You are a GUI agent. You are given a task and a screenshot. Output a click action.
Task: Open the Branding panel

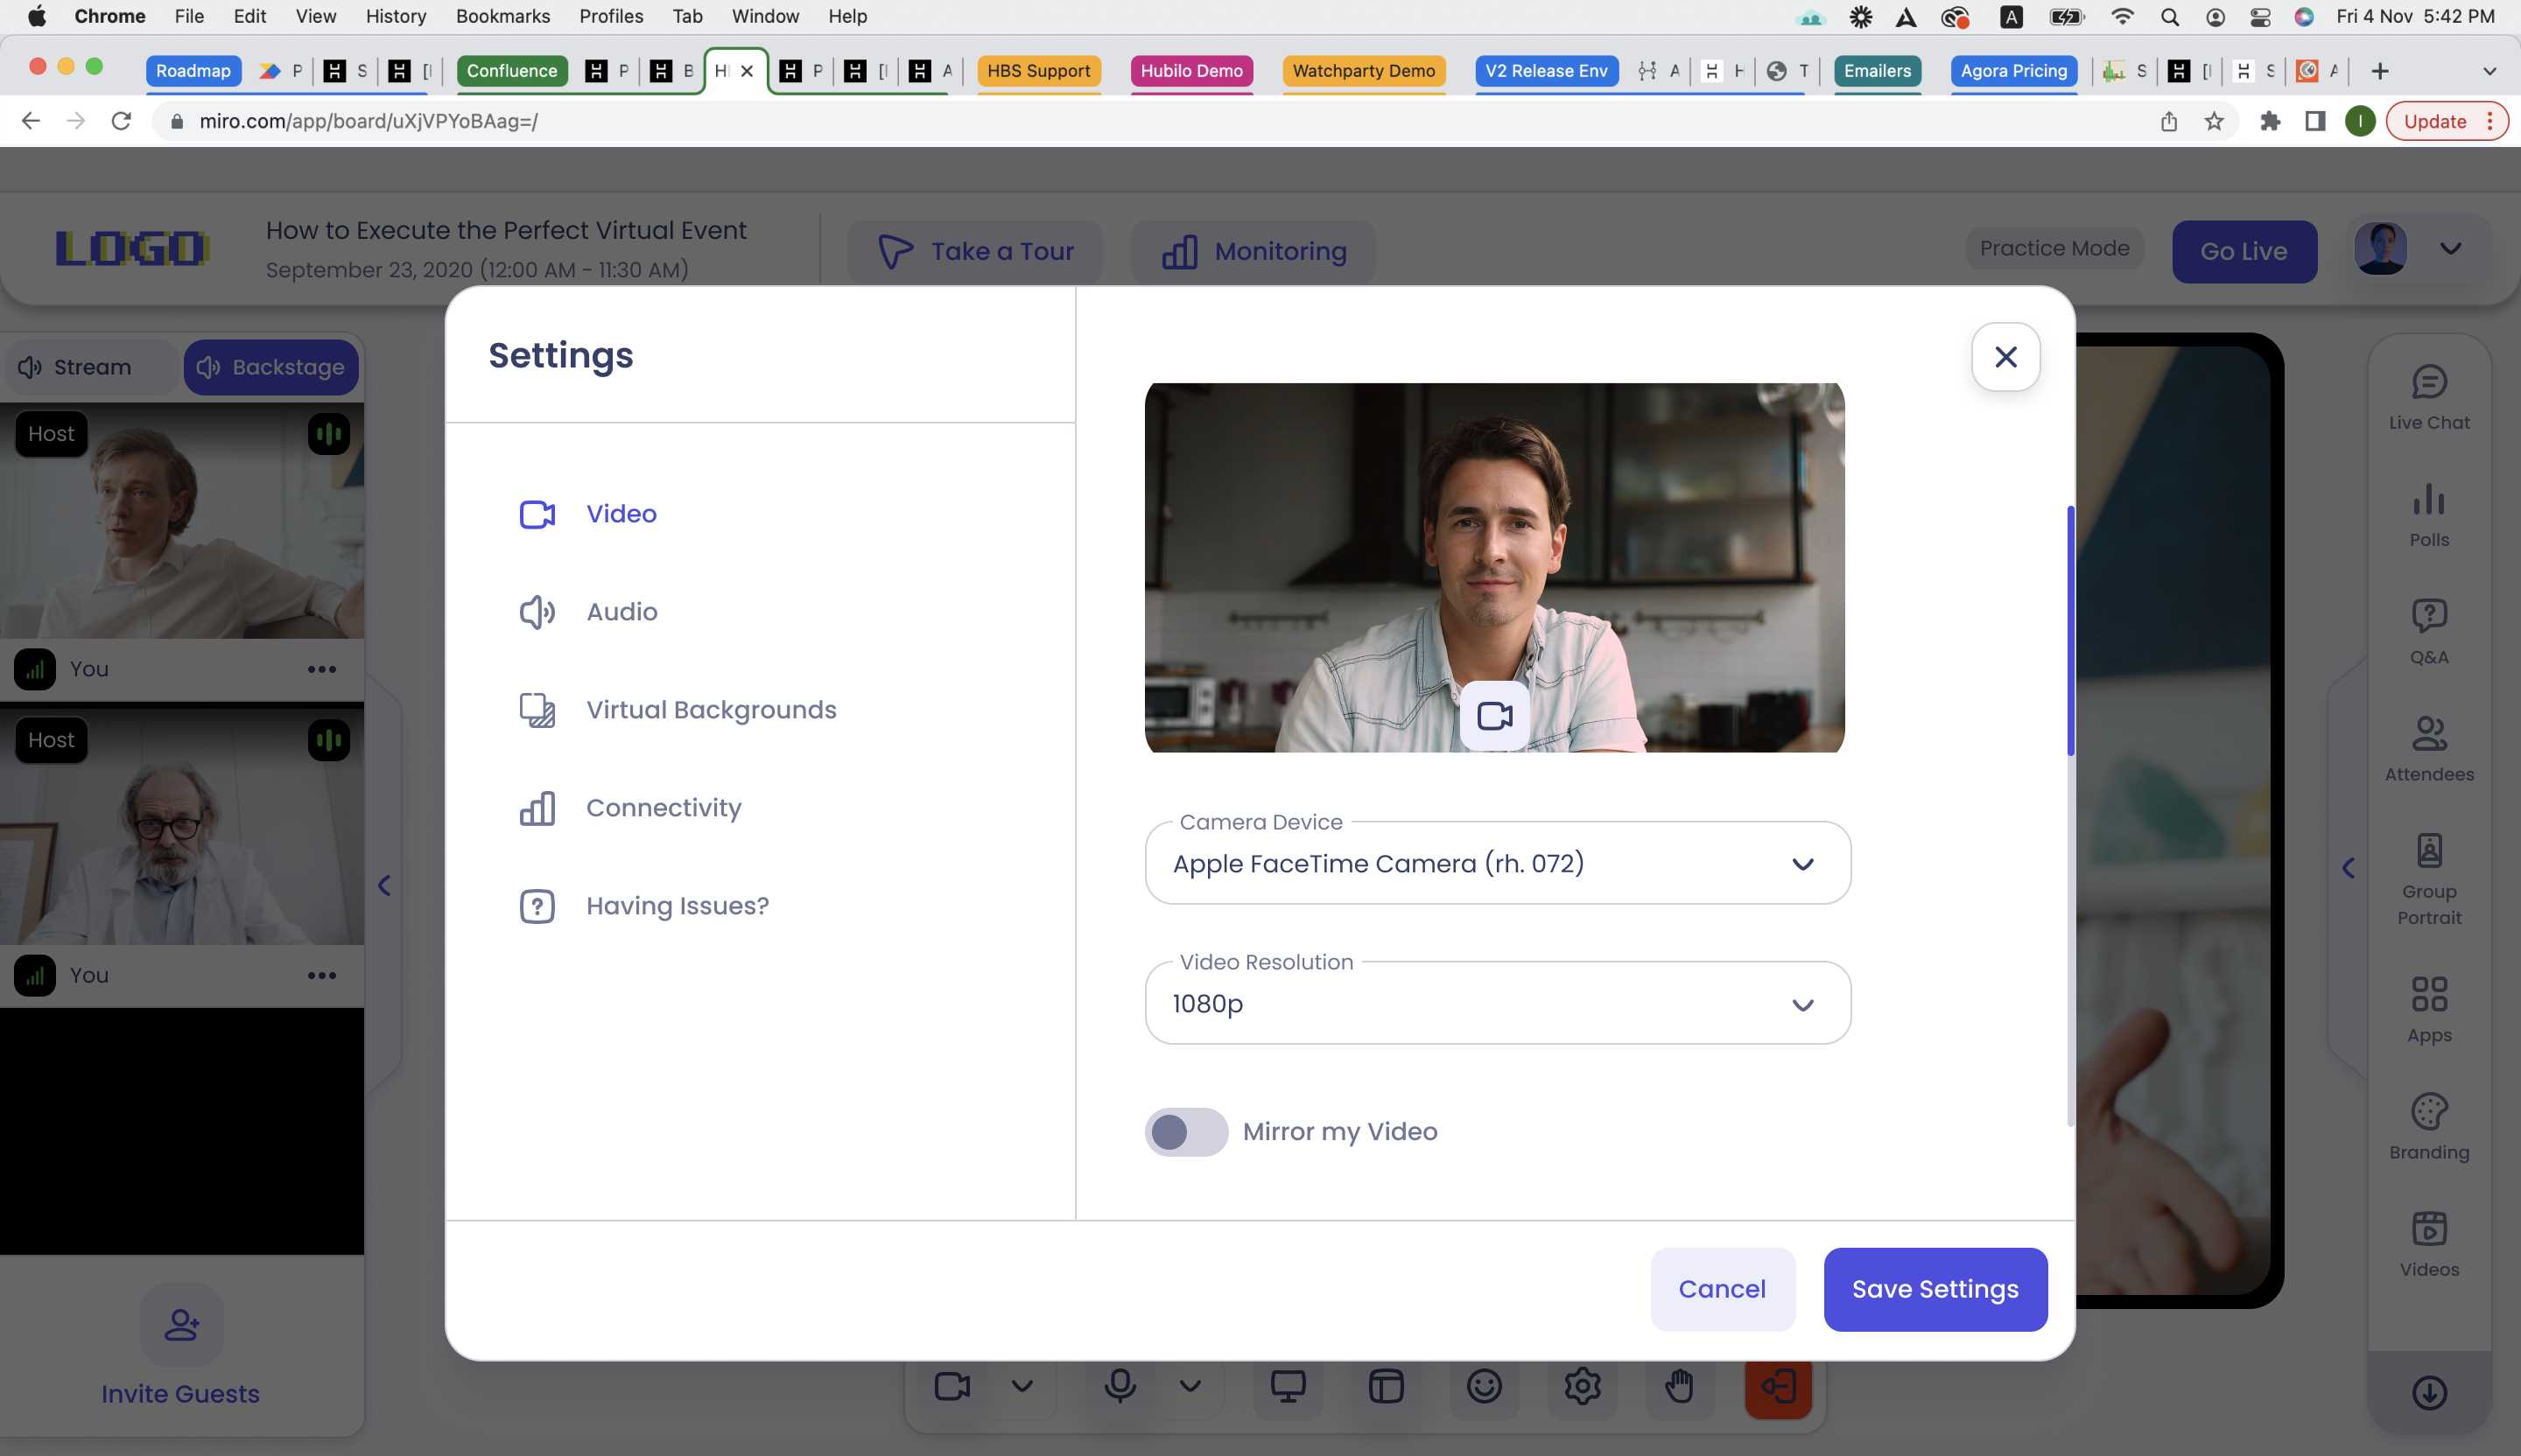click(2429, 1127)
